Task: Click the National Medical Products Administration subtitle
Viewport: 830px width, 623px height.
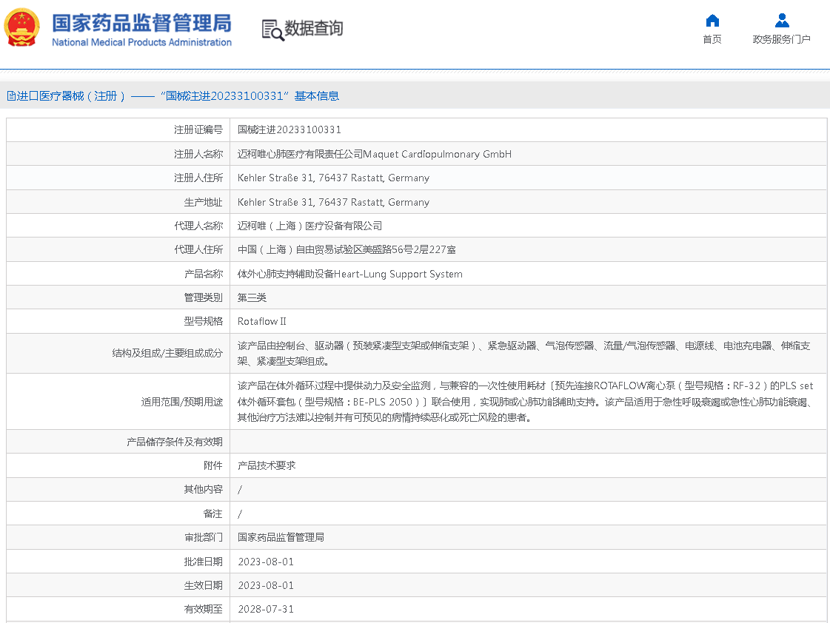Action: coord(141,42)
